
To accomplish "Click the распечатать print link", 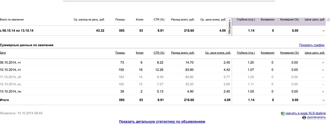I will click(317, 117).
